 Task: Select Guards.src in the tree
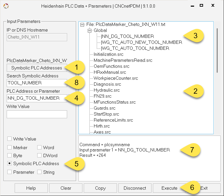[105, 108]
